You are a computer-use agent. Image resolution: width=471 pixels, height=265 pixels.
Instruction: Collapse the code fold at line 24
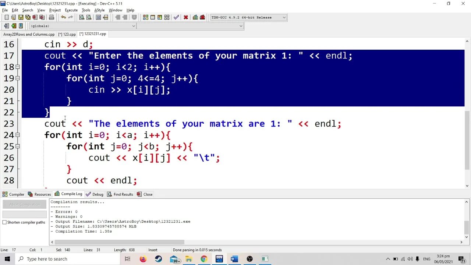pos(18,135)
